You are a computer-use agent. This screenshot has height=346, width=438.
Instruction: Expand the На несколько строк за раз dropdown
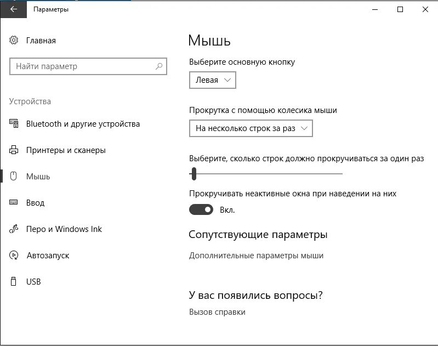tap(251, 128)
